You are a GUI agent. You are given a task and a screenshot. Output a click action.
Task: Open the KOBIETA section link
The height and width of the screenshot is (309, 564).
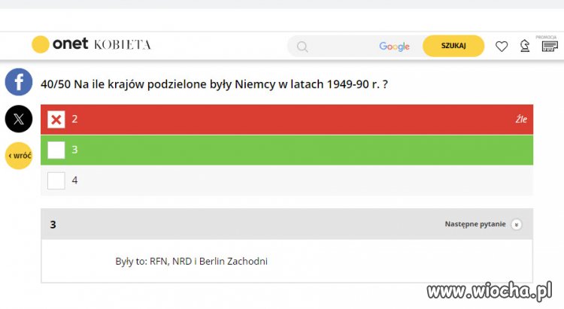pos(123,45)
